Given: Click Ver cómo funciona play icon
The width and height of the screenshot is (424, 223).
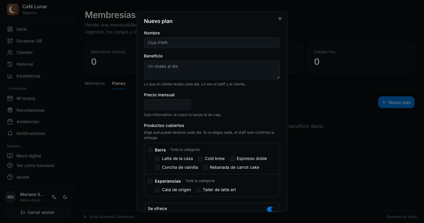Looking at the screenshot, I should click(10, 166).
